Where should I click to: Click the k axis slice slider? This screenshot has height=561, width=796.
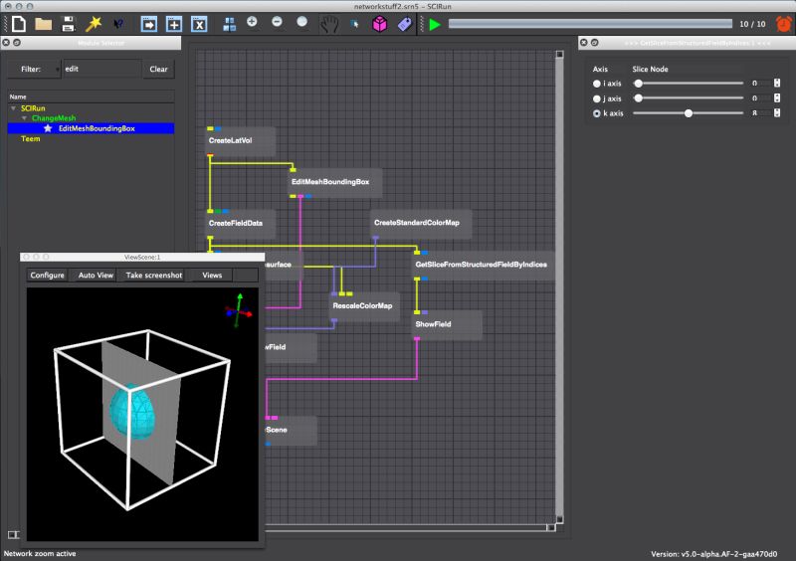coord(688,113)
